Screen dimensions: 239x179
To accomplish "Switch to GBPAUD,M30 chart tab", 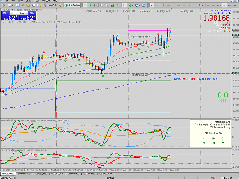I will pos(106,174).
